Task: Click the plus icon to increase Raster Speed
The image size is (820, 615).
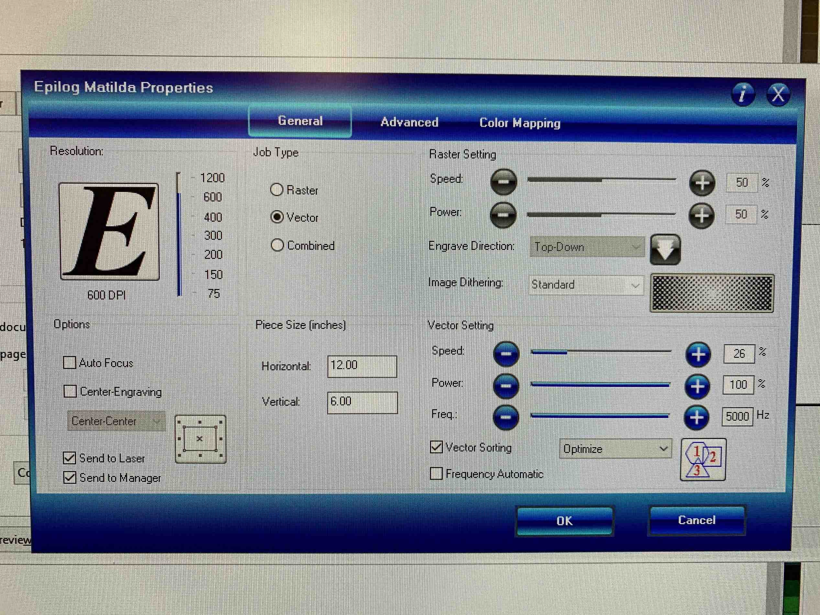Action: coord(702,182)
